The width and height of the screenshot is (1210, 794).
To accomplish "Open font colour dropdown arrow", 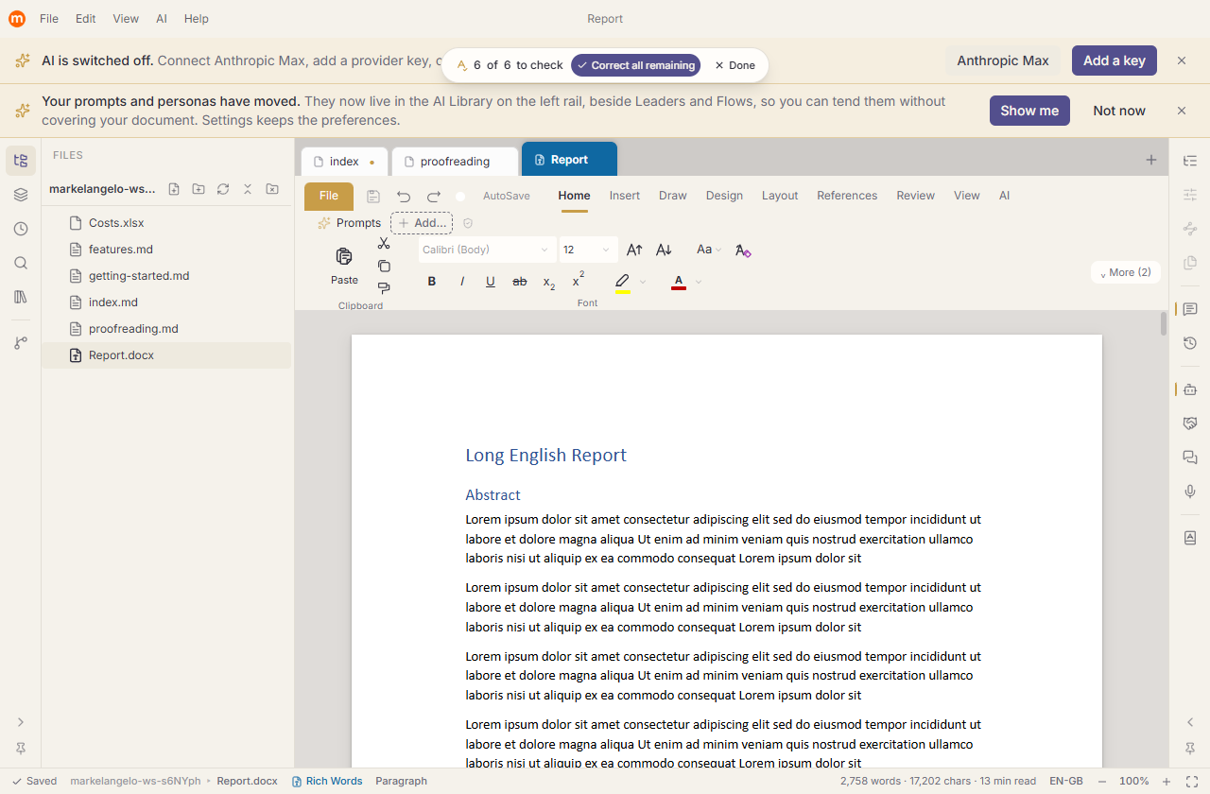I will [699, 282].
